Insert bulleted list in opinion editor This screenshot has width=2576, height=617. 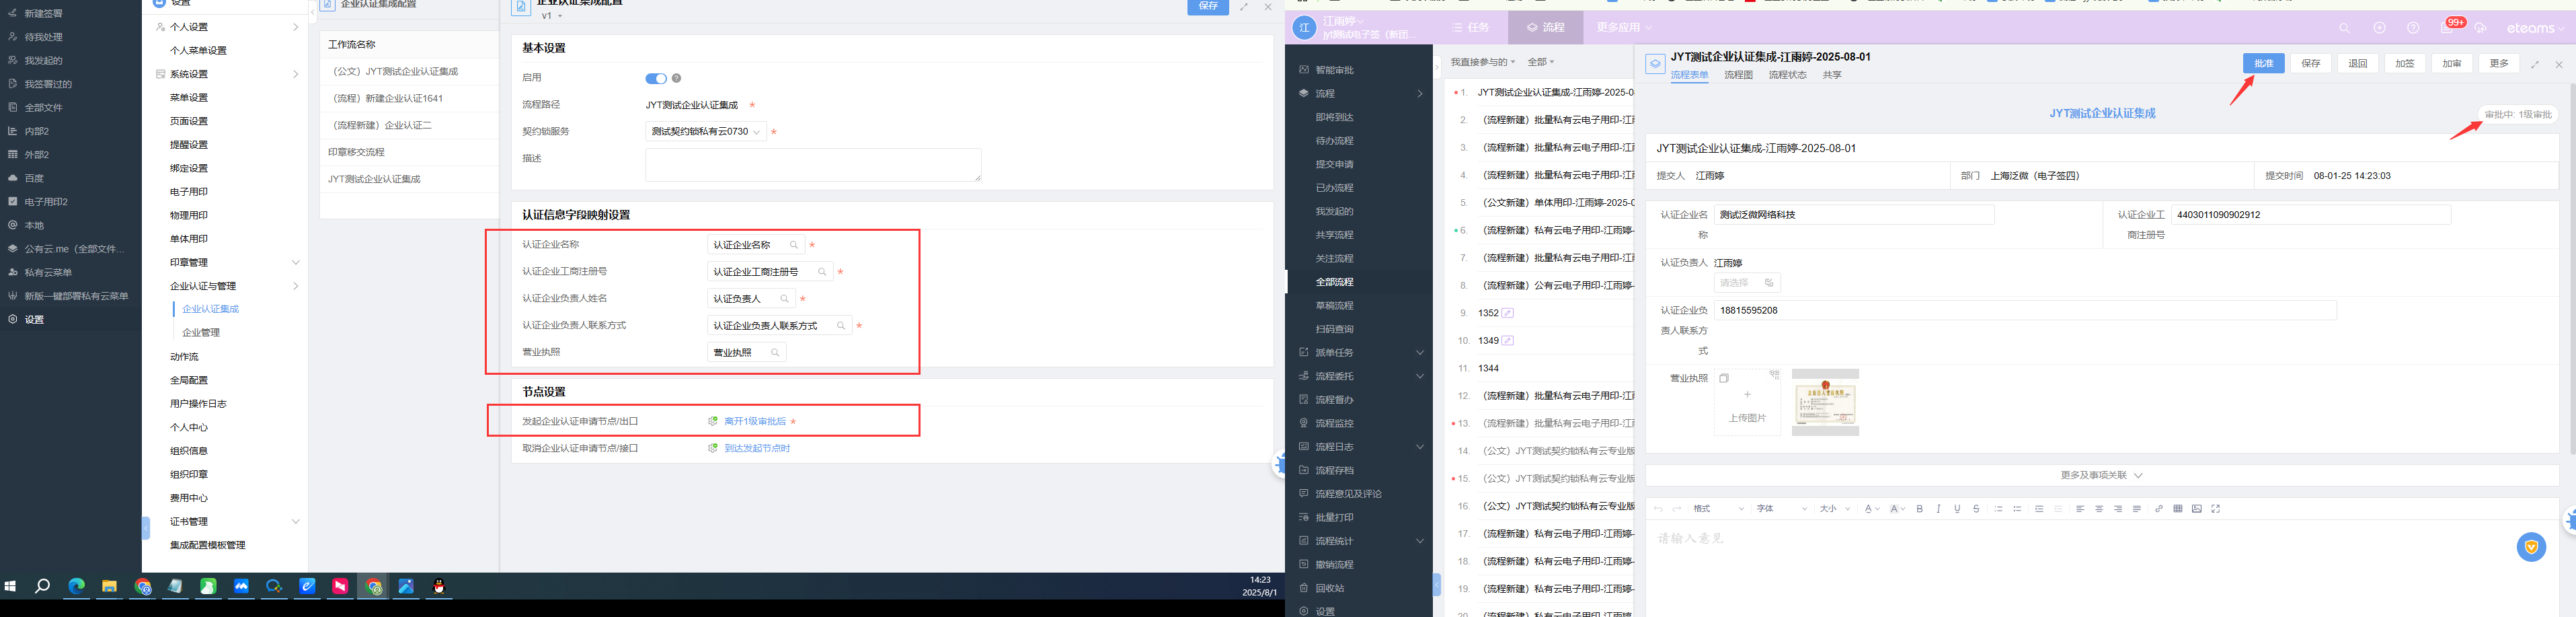tap(2017, 509)
